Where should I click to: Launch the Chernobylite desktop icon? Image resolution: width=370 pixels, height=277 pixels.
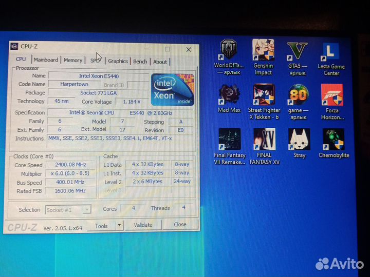(334, 140)
